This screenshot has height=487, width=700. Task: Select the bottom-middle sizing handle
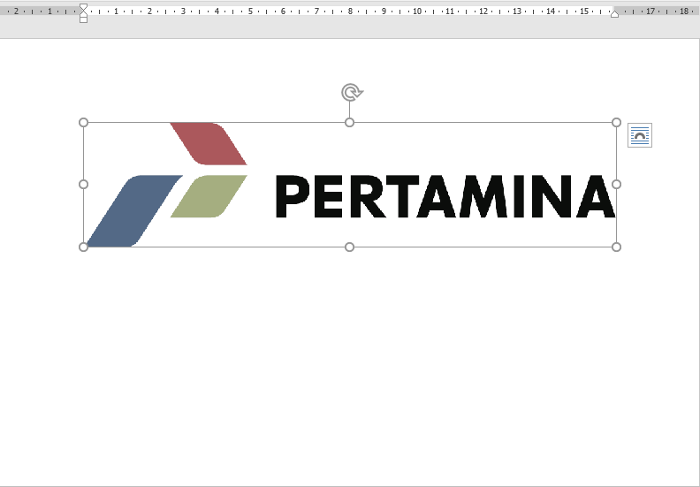point(349,247)
